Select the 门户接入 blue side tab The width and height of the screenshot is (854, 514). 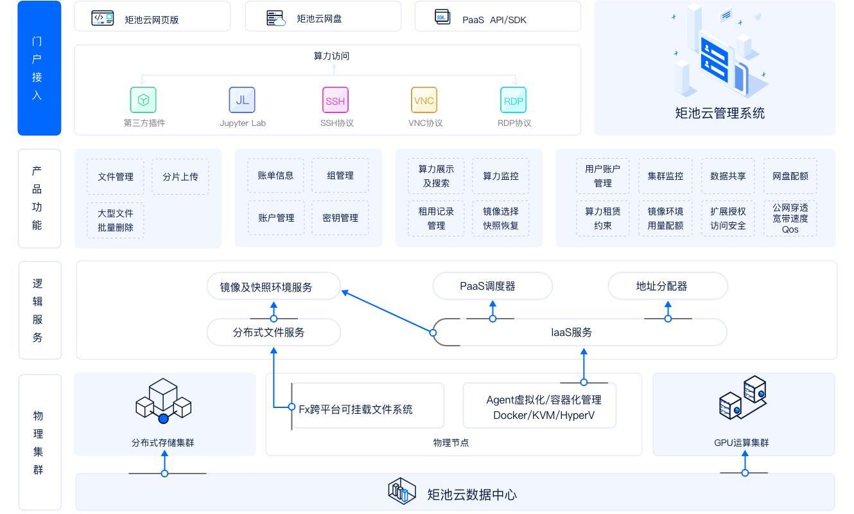tap(39, 68)
